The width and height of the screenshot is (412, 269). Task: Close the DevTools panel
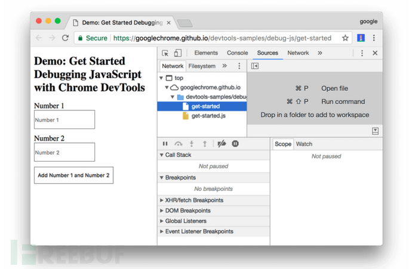375,53
